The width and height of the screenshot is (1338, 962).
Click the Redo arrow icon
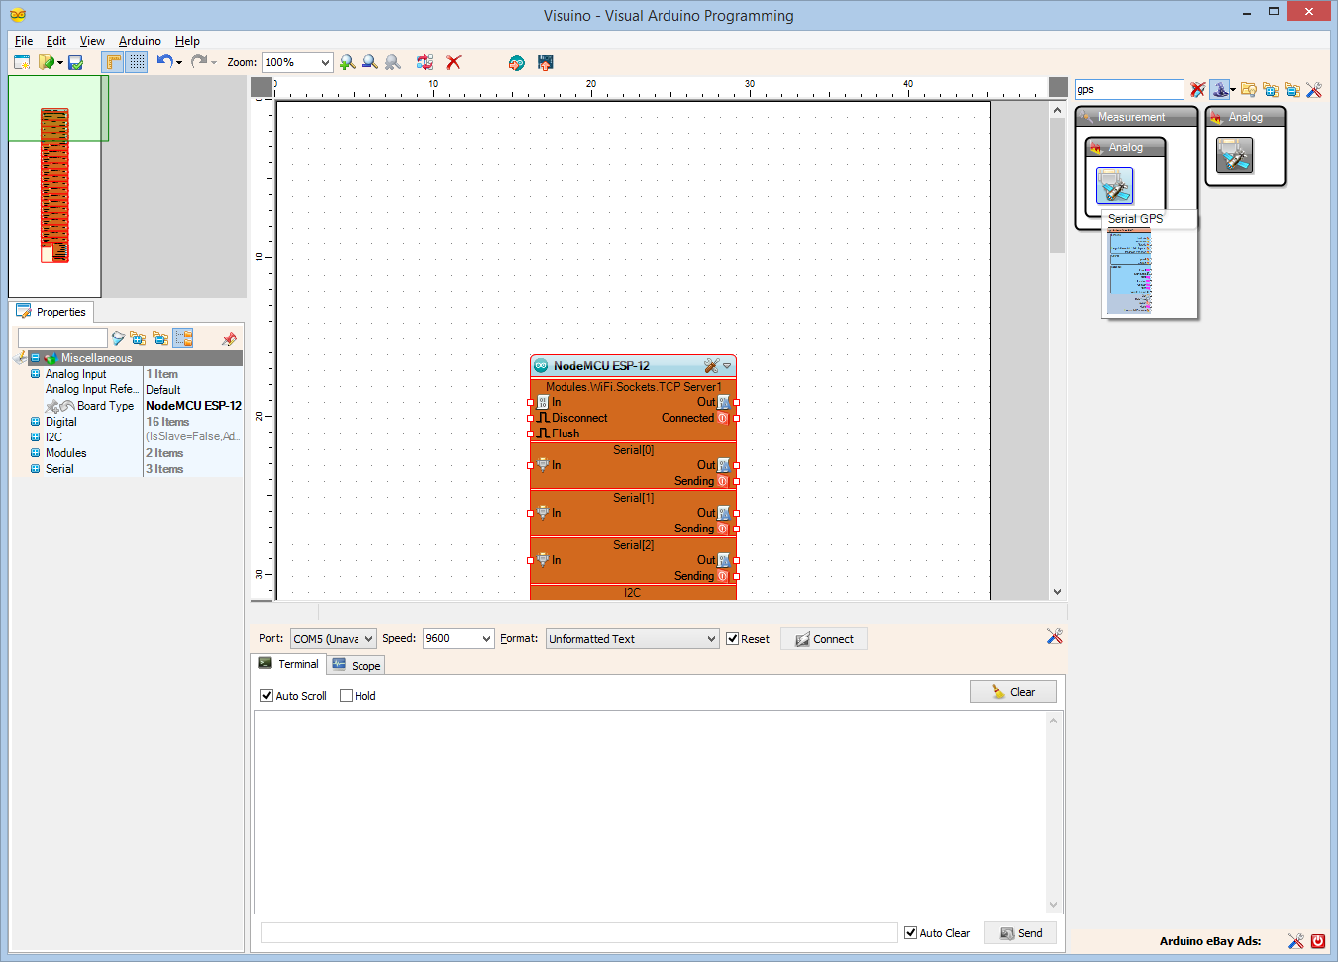198,62
